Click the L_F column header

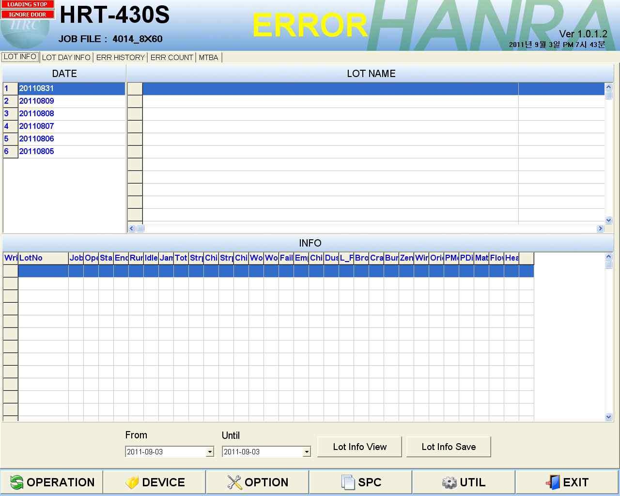[x=346, y=258]
